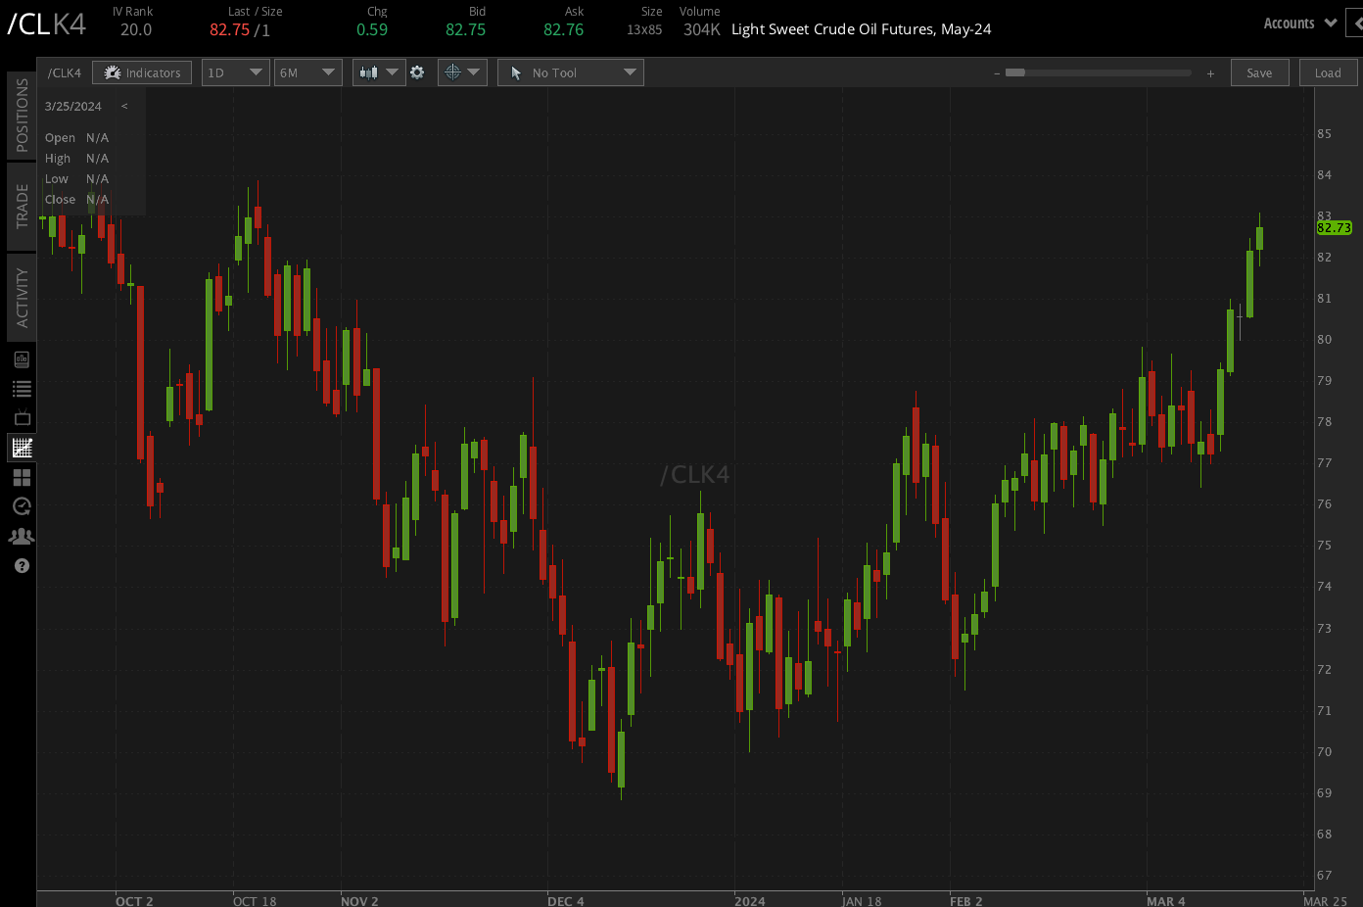Image resolution: width=1363 pixels, height=907 pixels.
Task: Click the zoom slider handle
Action: click(1015, 72)
